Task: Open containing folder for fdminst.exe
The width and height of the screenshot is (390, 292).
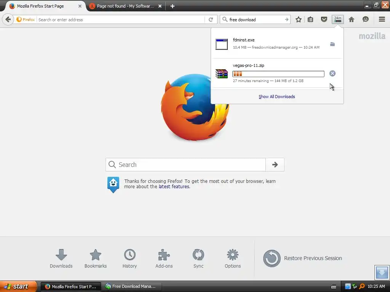Action: tap(332, 44)
